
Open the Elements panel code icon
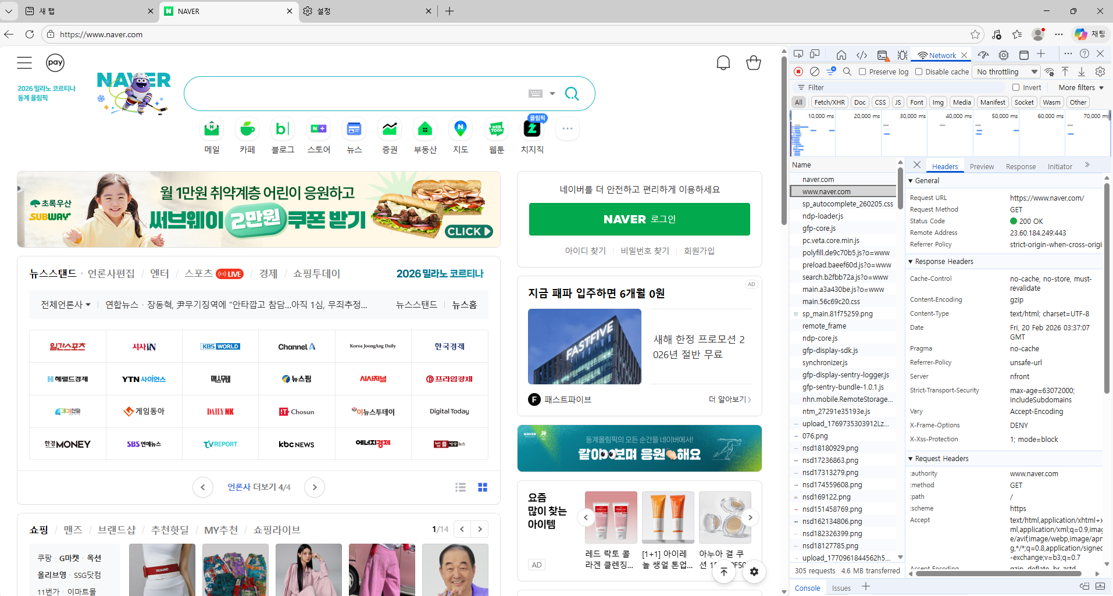click(x=862, y=55)
